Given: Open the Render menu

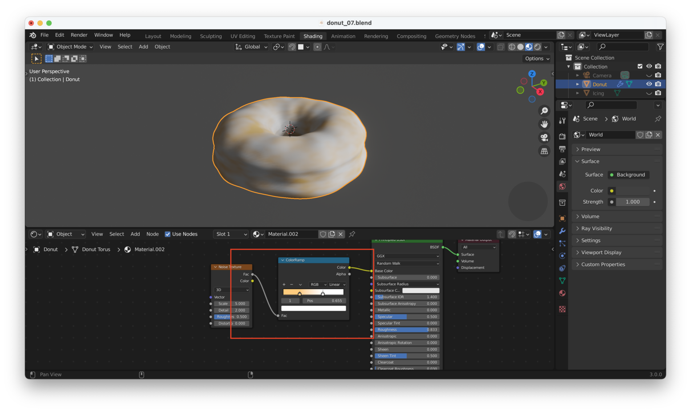Looking at the screenshot, I should pos(79,35).
